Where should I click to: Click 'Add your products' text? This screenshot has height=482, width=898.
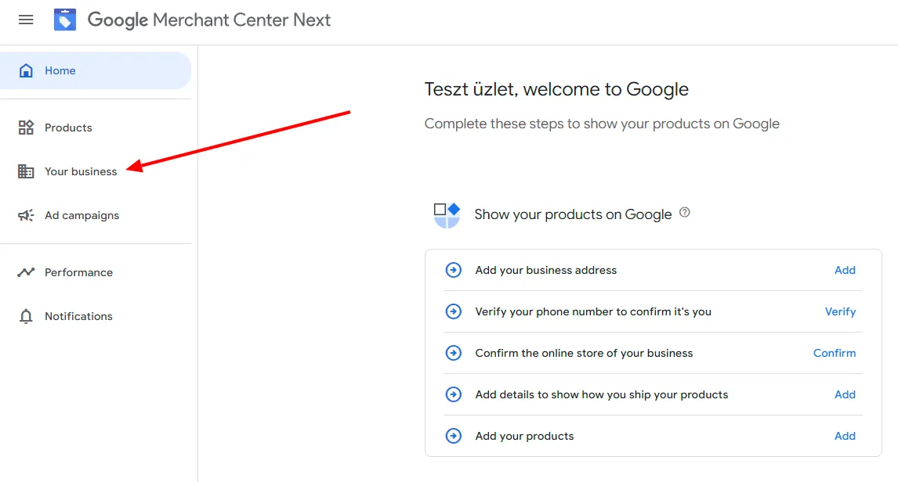pyautogui.click(x=524, y=436)
